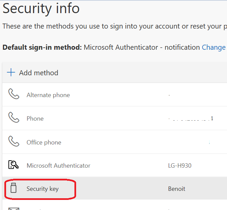This screenshot has height=210, width=227.
Task: Click the plus icon beside Add method
Action: click(x=11, y=73)
